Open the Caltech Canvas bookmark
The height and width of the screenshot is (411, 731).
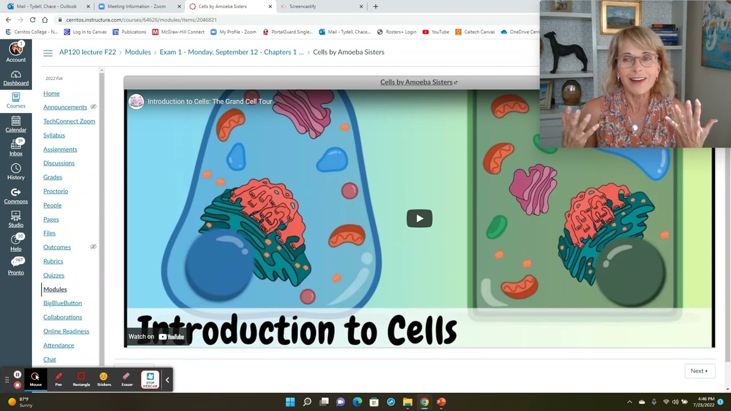click(475, 32)
